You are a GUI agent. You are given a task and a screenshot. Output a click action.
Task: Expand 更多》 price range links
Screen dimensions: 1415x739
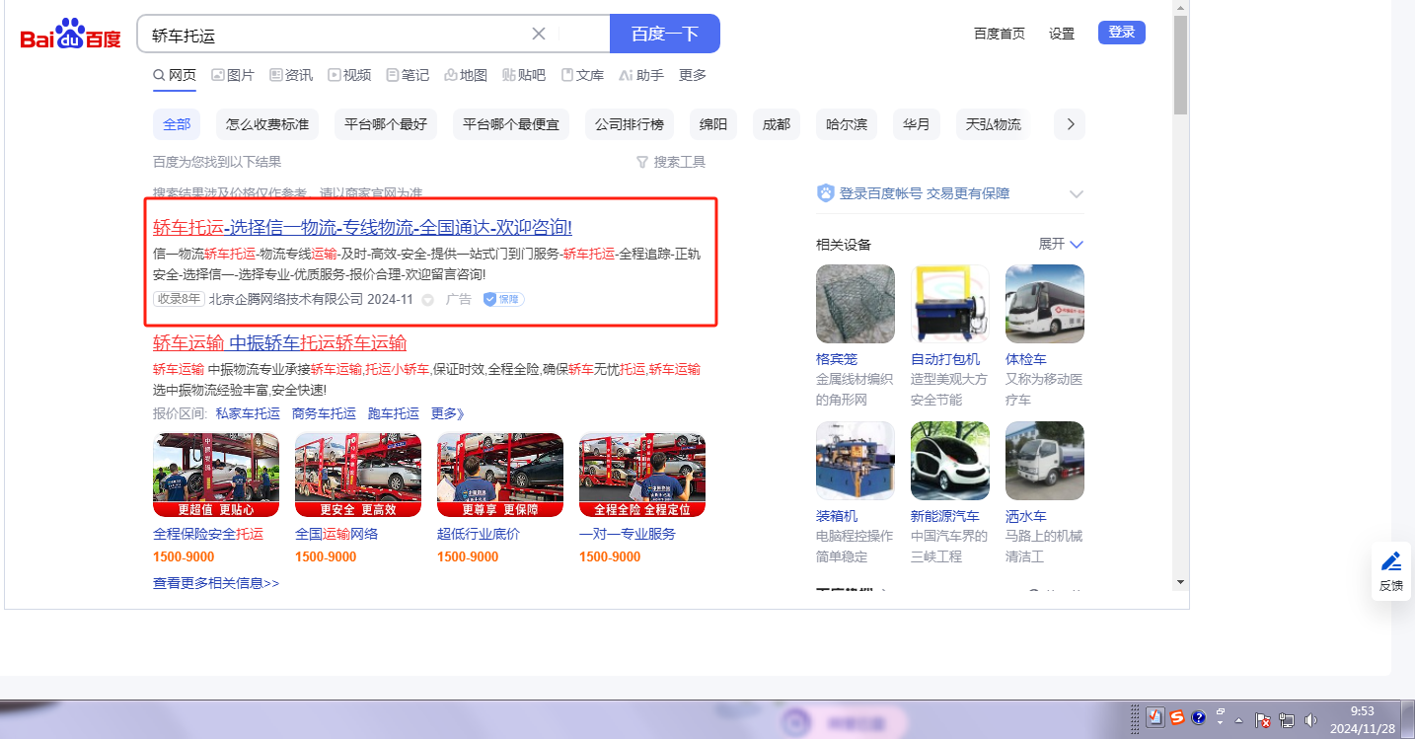pos(448,413)
